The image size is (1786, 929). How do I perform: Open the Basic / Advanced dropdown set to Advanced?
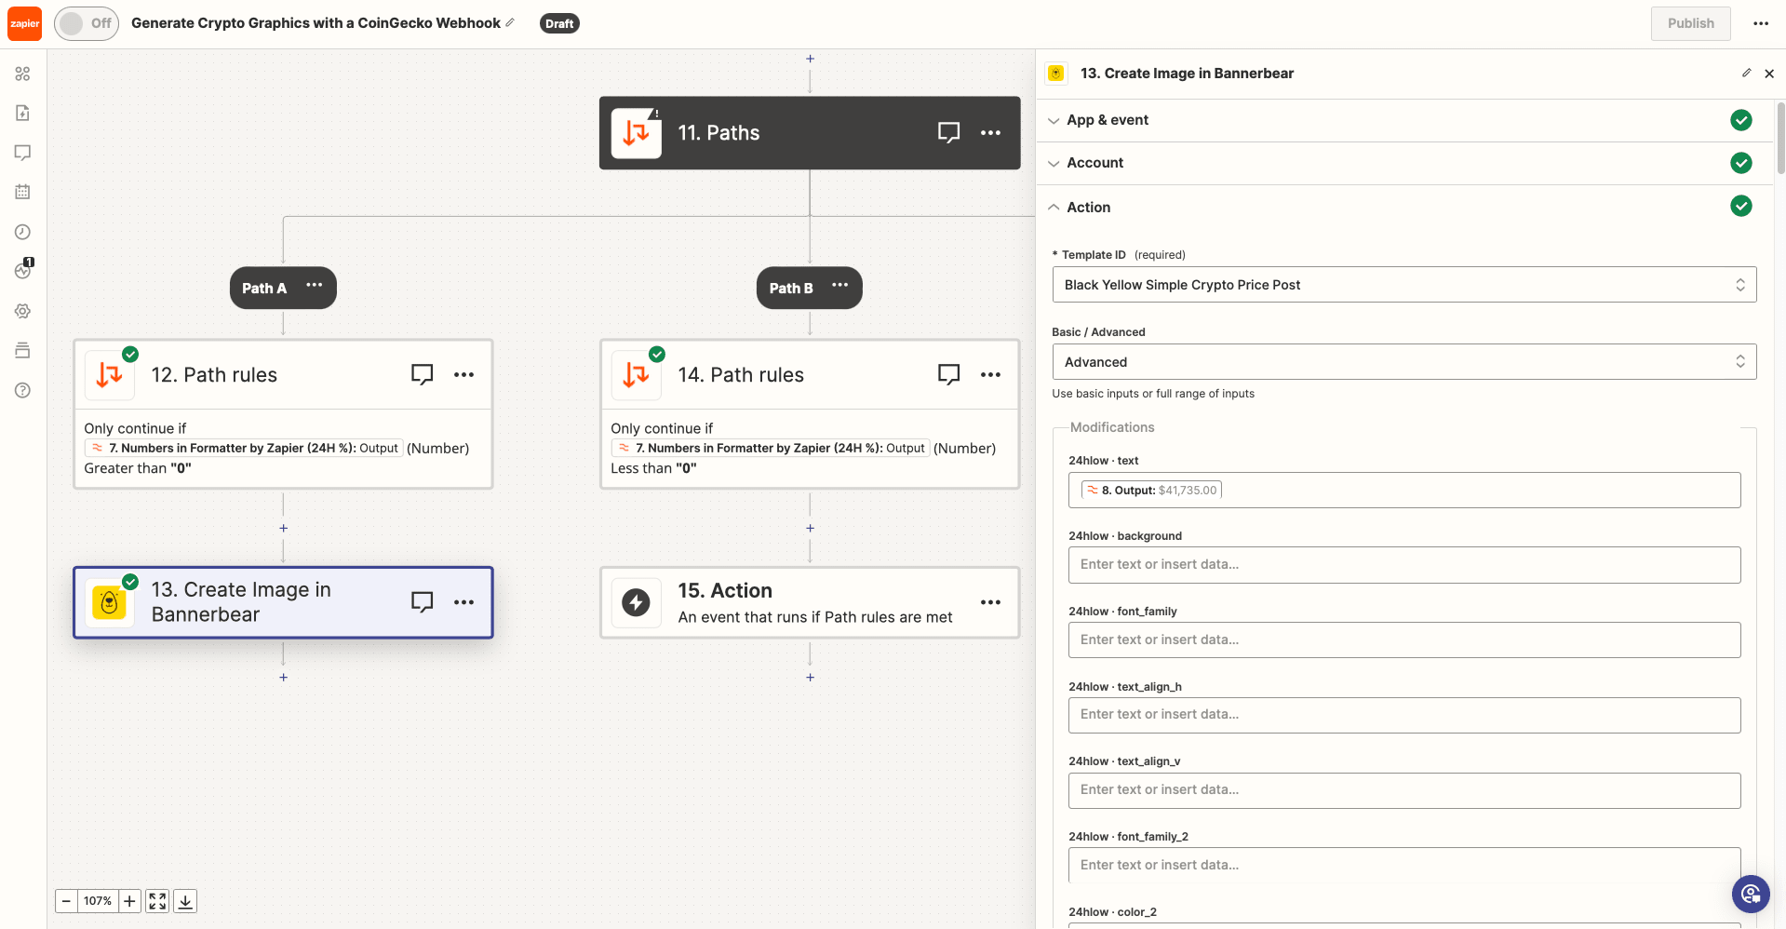(1403, 361)
